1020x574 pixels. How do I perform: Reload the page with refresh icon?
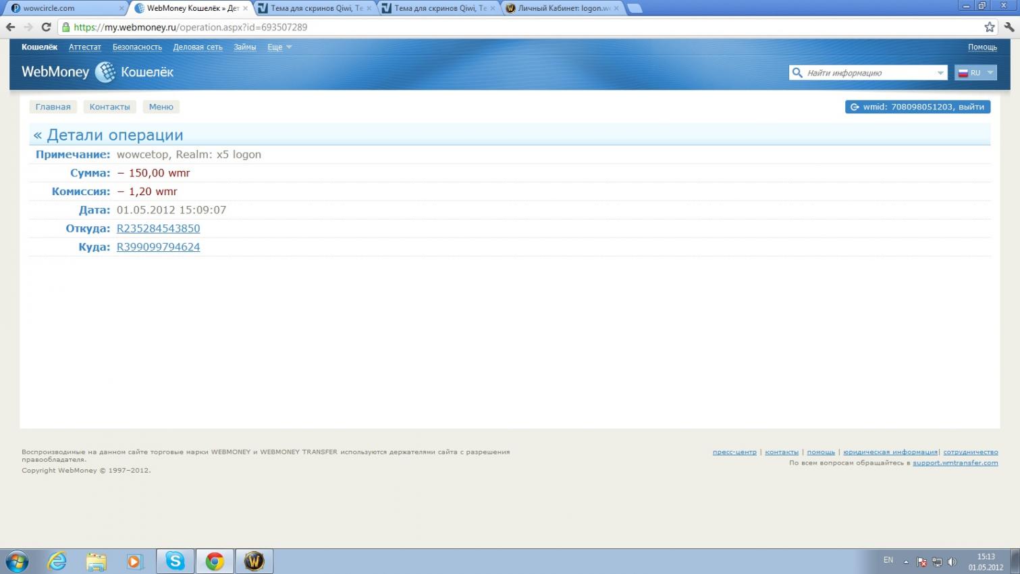(46, 27)
